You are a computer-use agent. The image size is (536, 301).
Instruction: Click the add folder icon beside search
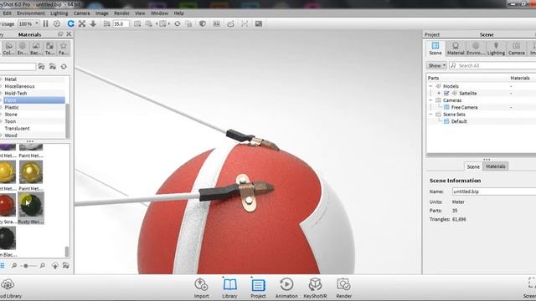click(41, 67)
